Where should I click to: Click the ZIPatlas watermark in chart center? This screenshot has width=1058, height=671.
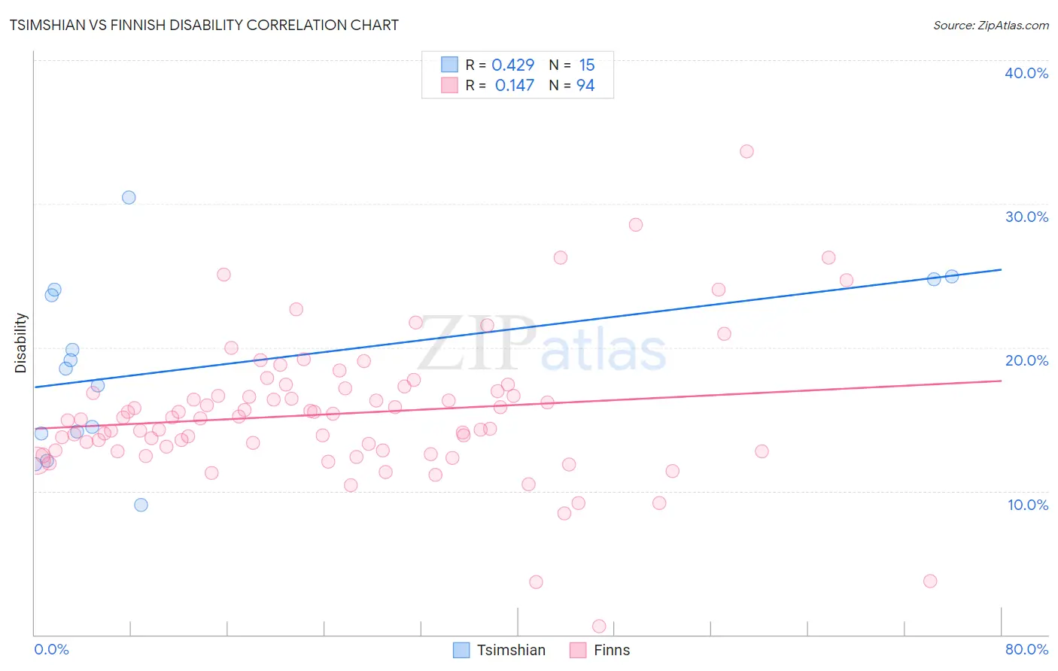pyautogui.click(x=542, y=346)
